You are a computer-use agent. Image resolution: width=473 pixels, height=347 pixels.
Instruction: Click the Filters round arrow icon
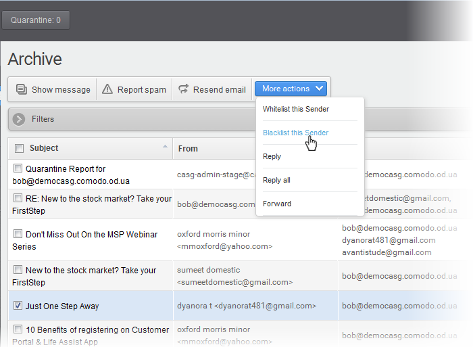[x=19, y=119]
